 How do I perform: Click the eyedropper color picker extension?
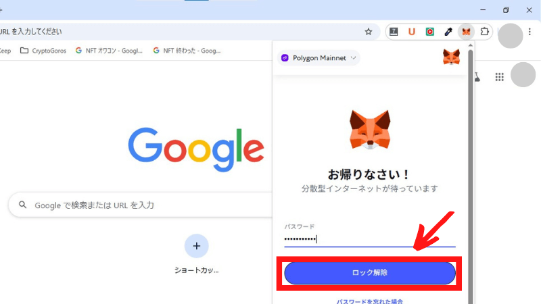pos(448,32)
